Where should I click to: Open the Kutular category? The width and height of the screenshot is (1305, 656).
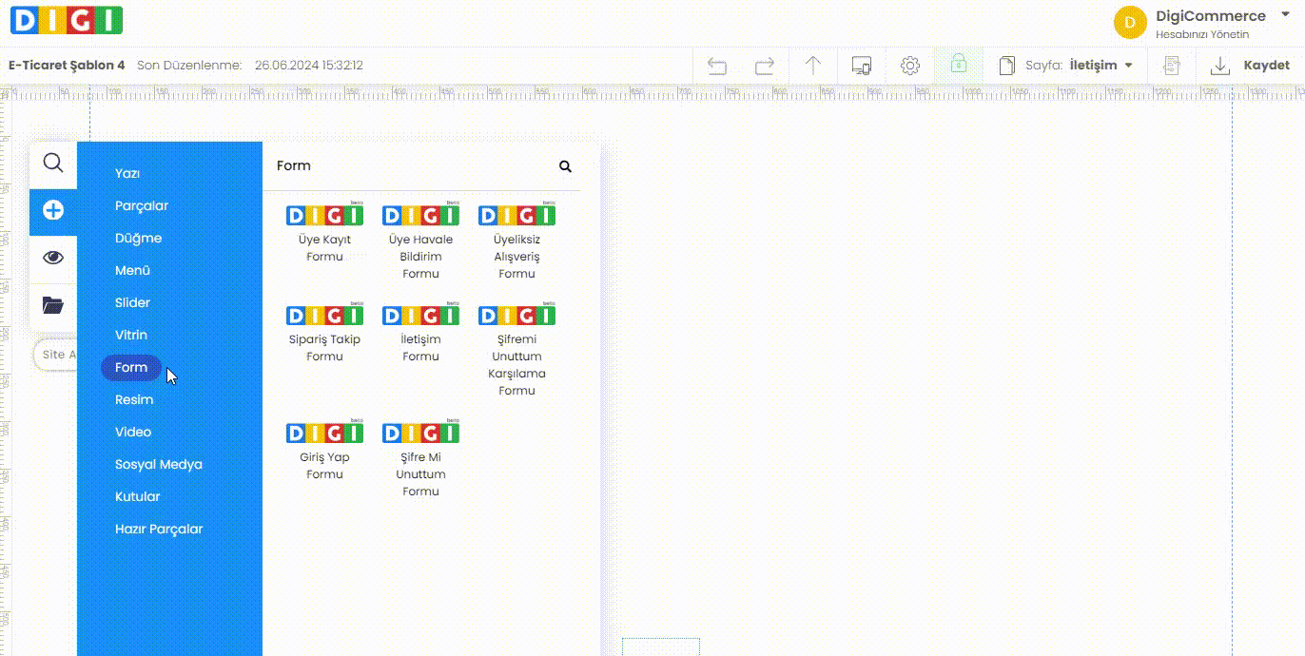tap(138, 496)
